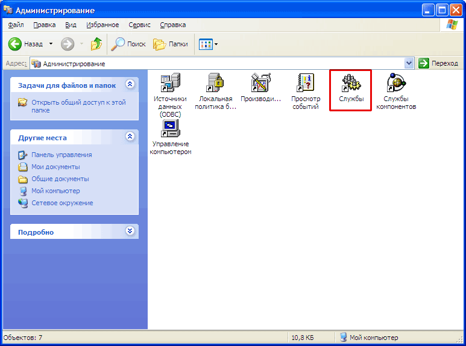Viewport: 466px width, 346px height.
Task: Select Службы компонентов icon
Action: 396,82
